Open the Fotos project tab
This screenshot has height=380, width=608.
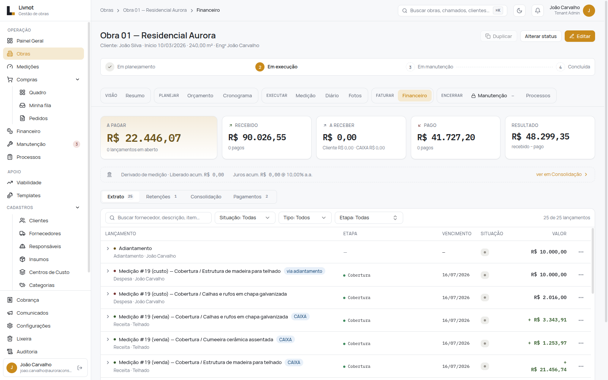coord(355,96)
